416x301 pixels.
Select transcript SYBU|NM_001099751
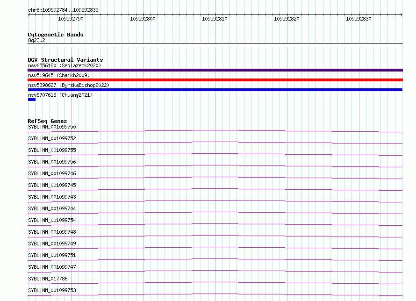52,255
